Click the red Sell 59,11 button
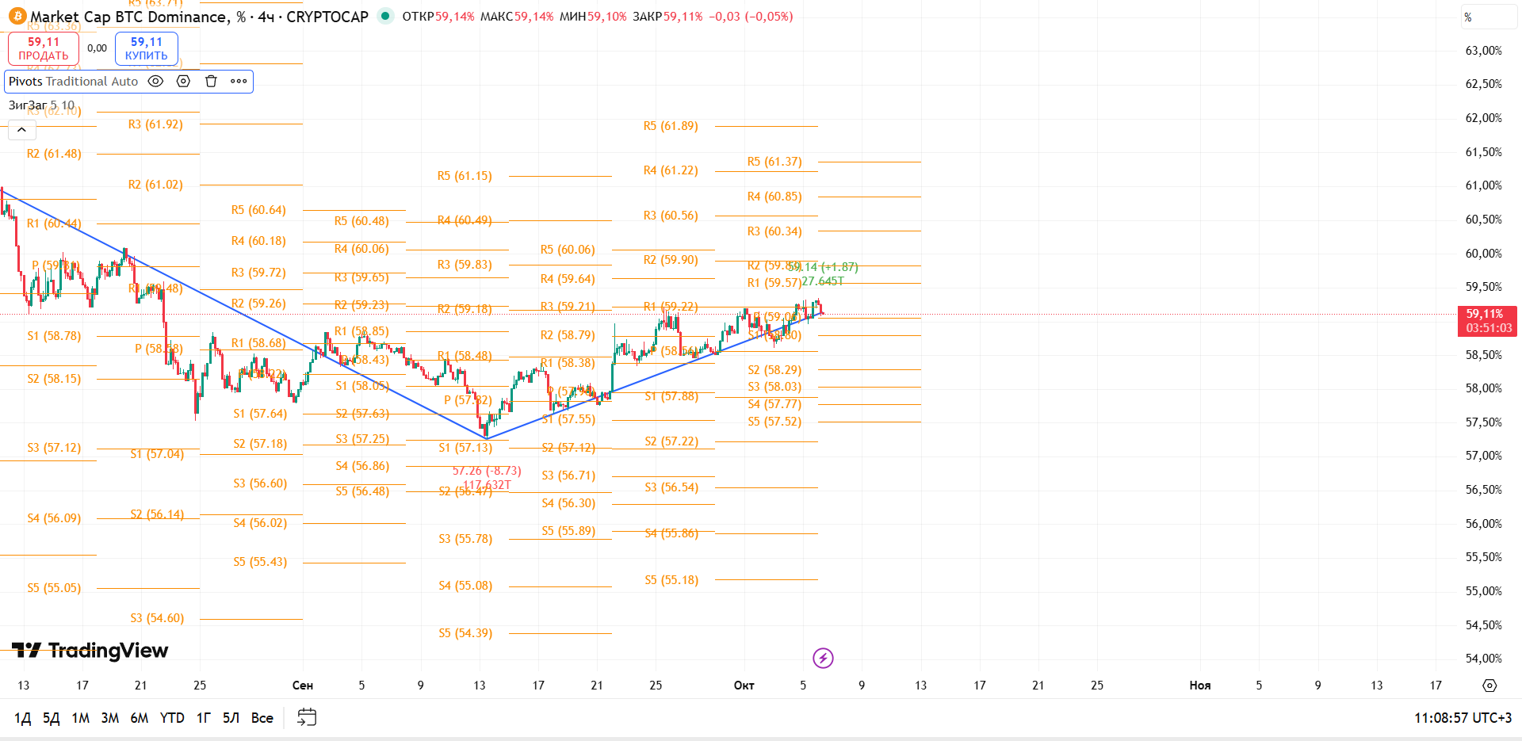The image size is (1522, 741). pyautogui.click(x=44, y=48)
